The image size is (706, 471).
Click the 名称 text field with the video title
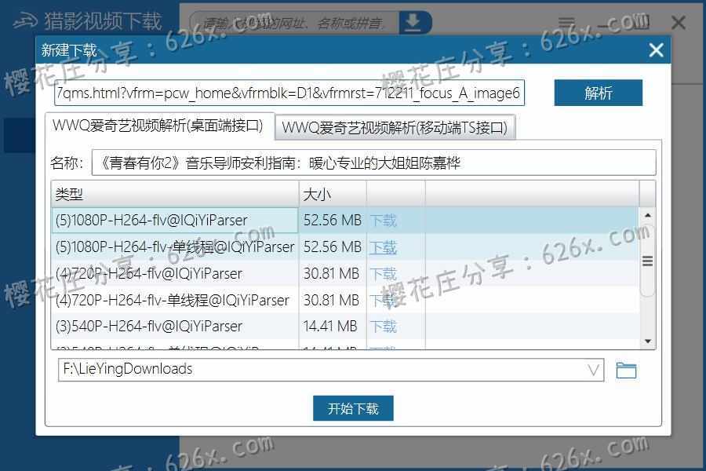[x=373, y=162]
